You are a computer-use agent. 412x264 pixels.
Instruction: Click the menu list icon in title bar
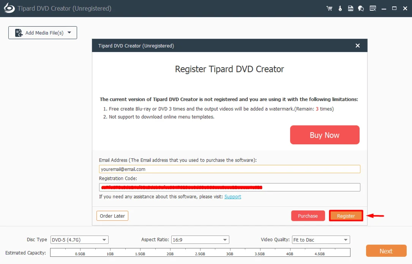[373, 8]
